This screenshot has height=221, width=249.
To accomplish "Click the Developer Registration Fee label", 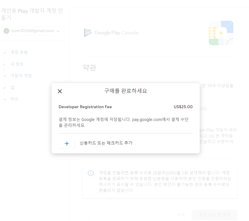I will [x=85, y=107].
